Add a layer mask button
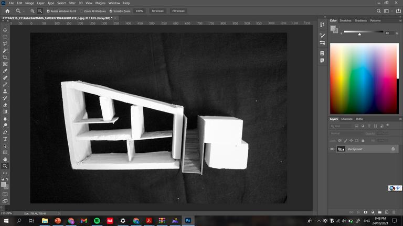The width and height of the screenshot is (403, 226). coord(365,212)
